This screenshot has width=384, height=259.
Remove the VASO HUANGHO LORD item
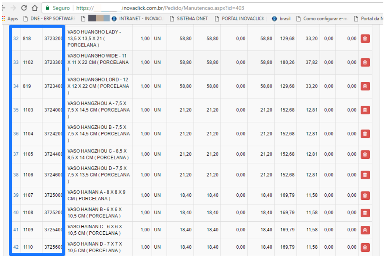click(365, 86)
